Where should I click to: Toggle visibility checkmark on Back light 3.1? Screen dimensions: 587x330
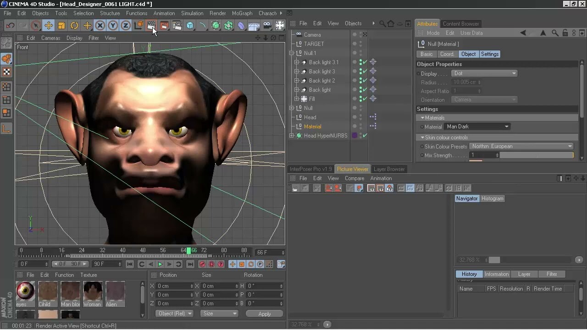click(364, 62)
